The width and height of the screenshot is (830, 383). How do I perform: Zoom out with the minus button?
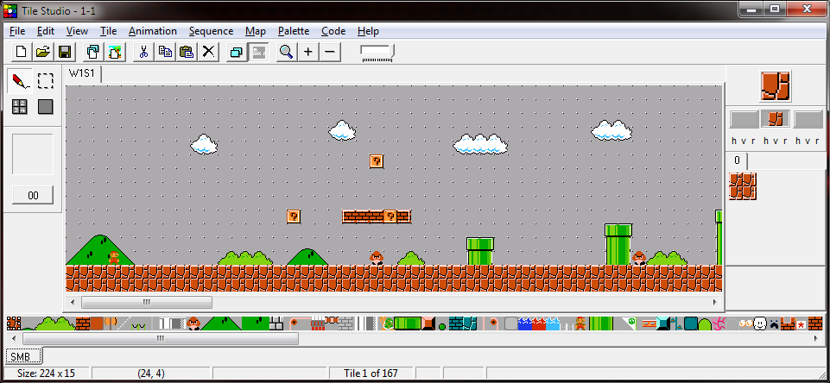click(x=330, y=52)
